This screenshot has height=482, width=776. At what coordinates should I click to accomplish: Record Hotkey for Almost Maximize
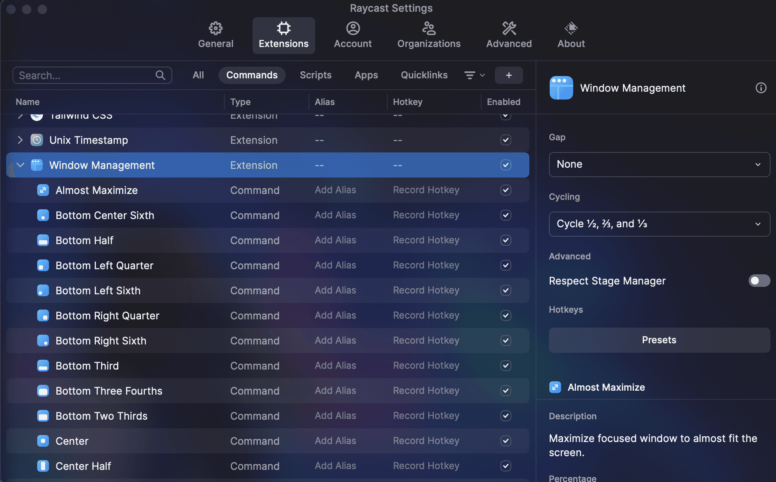point(426,190)
